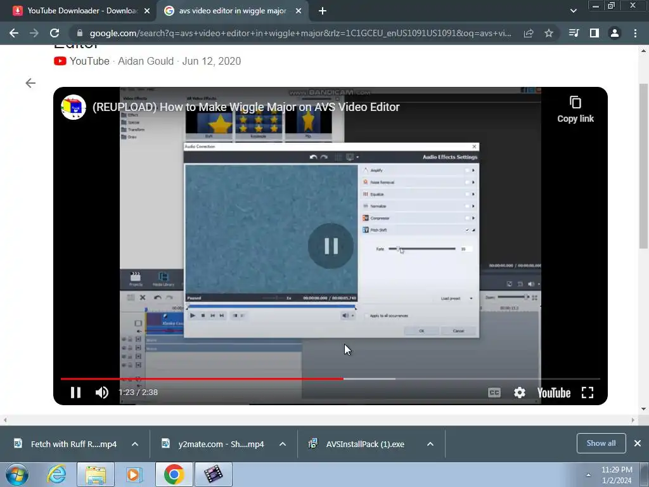Click the back arrow left of the video
Image resolution: width=649 pixels, height=487 pixels.
30,83
